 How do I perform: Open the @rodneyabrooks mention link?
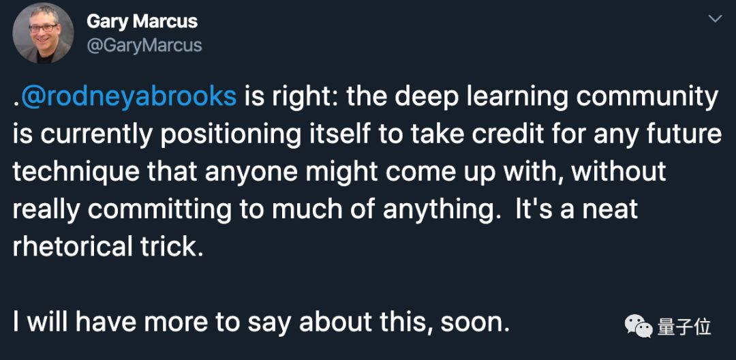click(128, 97)
